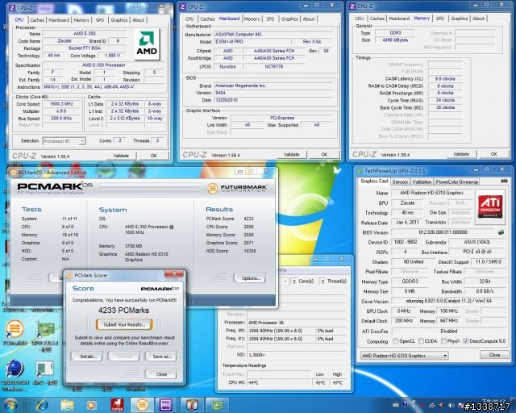Click Save as button in score dialog

(162, 357)
